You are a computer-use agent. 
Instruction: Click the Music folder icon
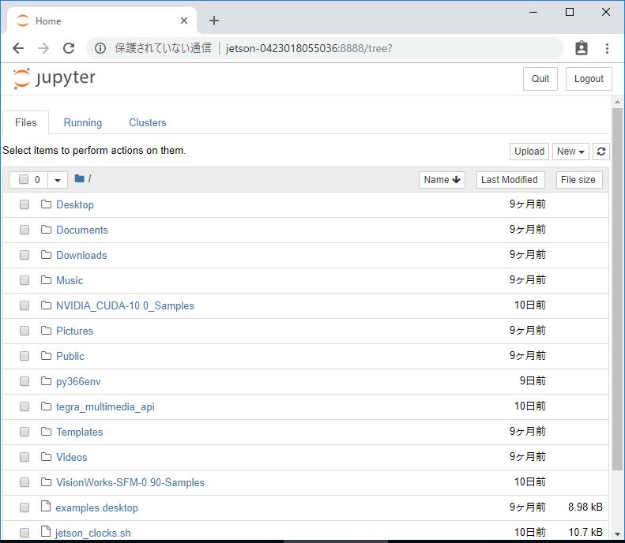click(47, 280)
